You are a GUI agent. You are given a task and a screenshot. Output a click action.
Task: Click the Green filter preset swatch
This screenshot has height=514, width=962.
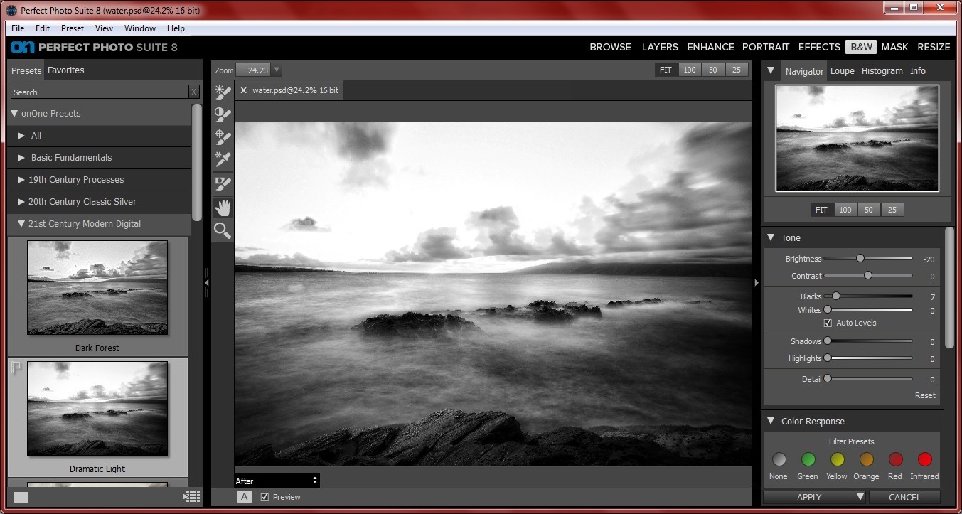(x=808, y=459)
